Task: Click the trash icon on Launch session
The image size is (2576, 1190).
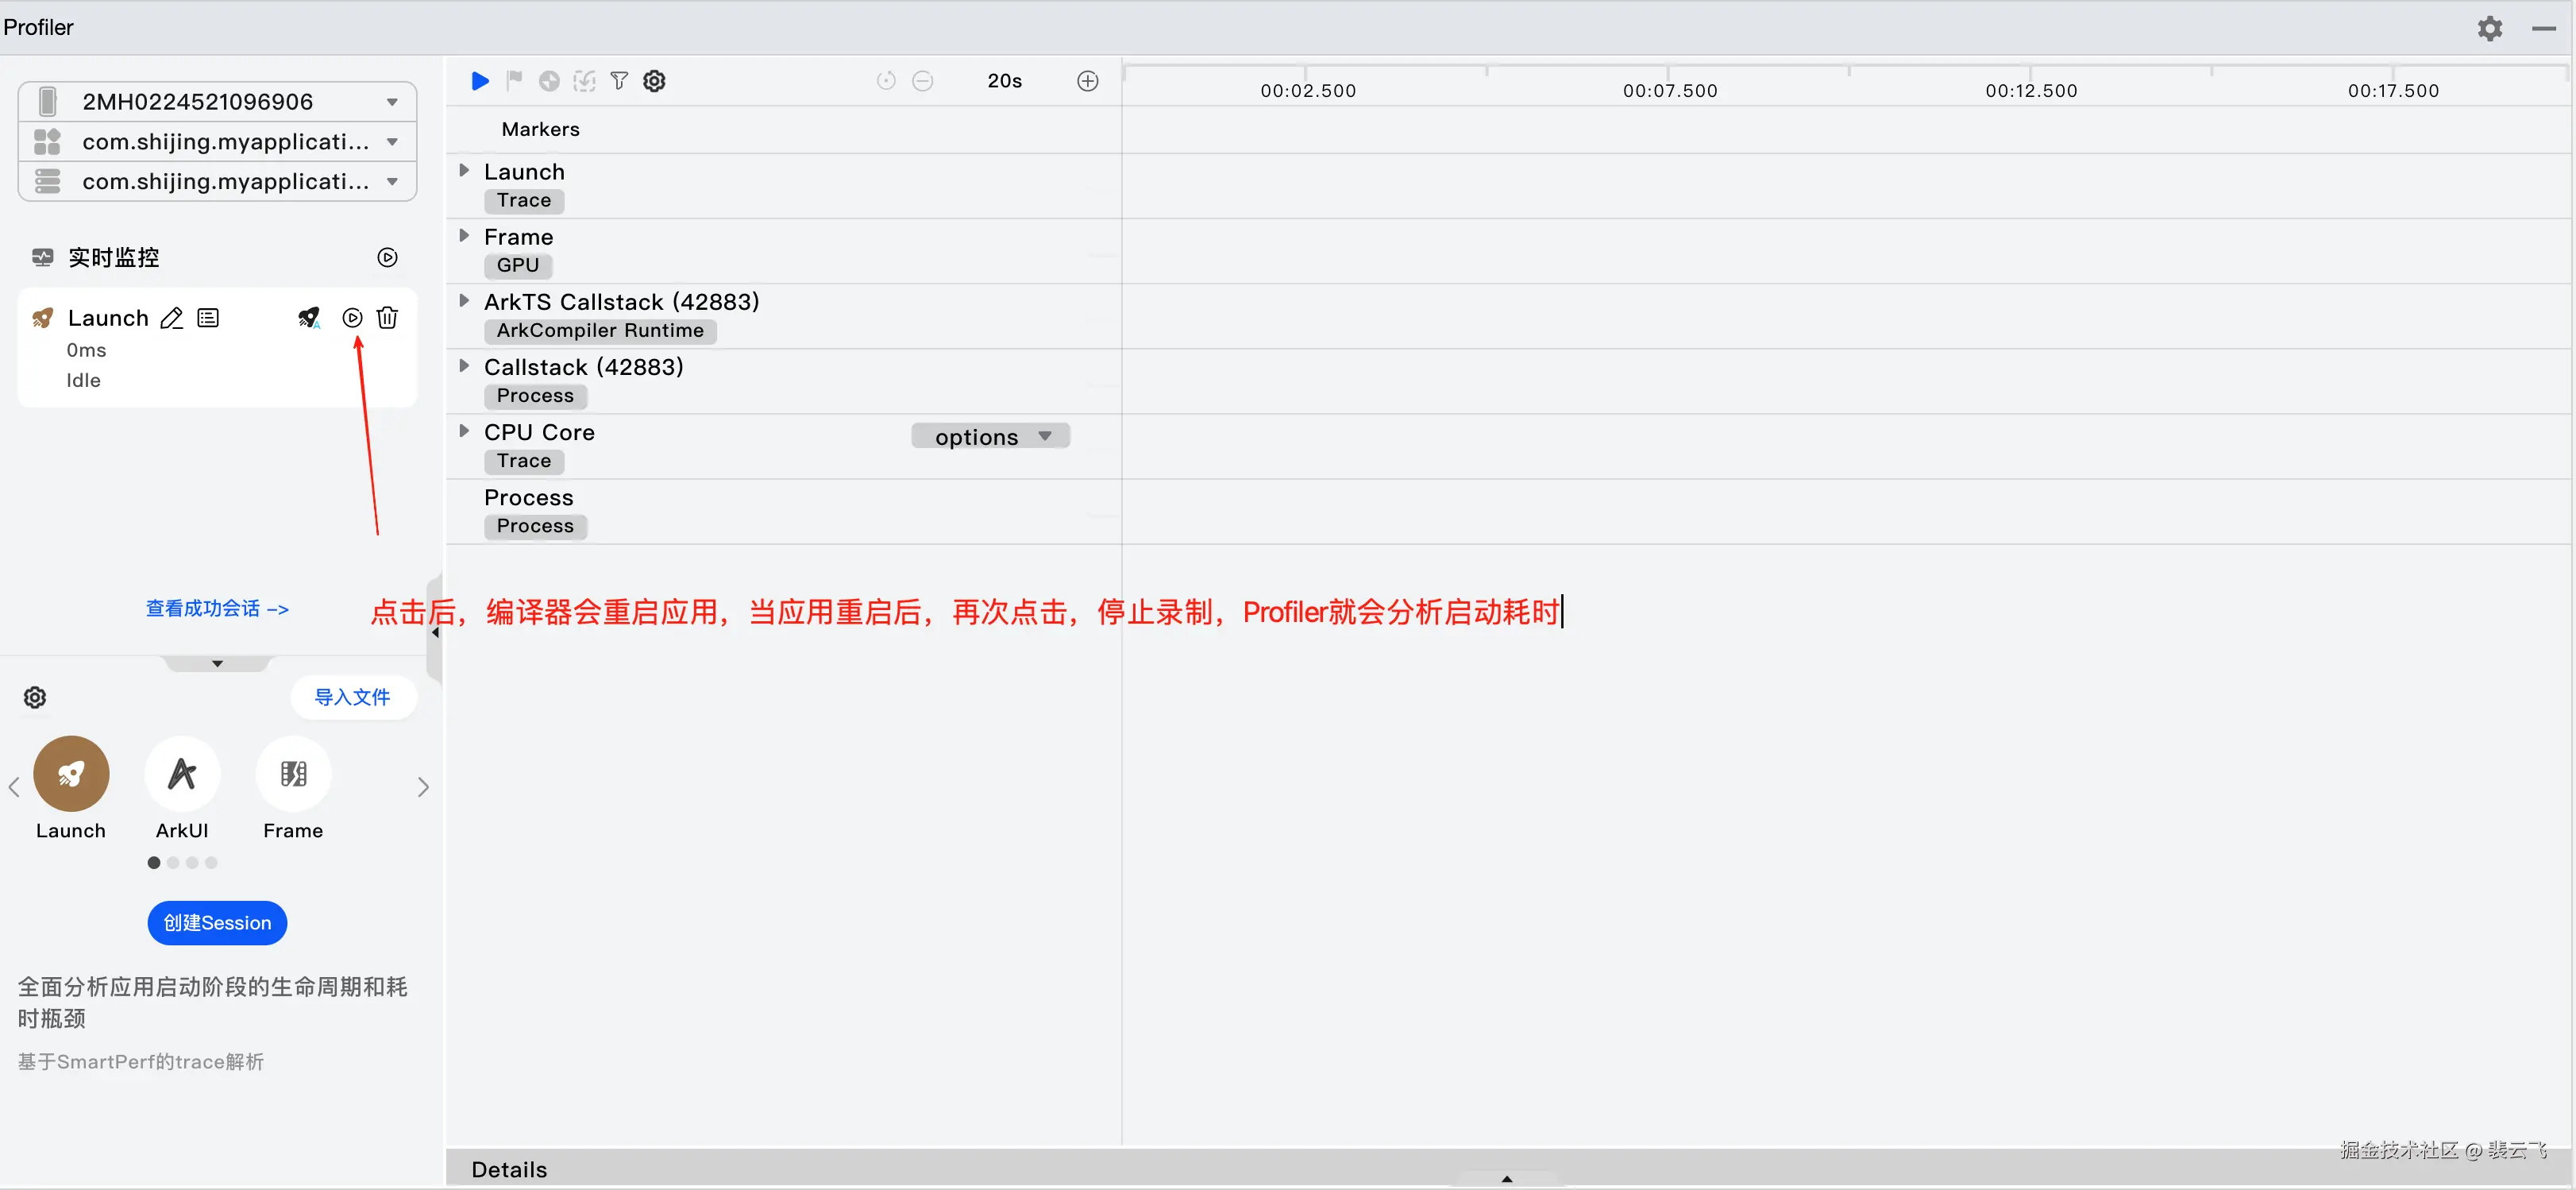Action: (387, 318)
